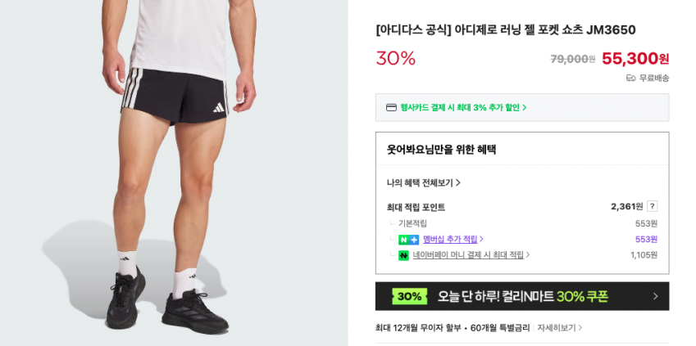Click the shorts product image
This screenshot has height=346, width=696.
pyautogui.click(x=174, y=173)
